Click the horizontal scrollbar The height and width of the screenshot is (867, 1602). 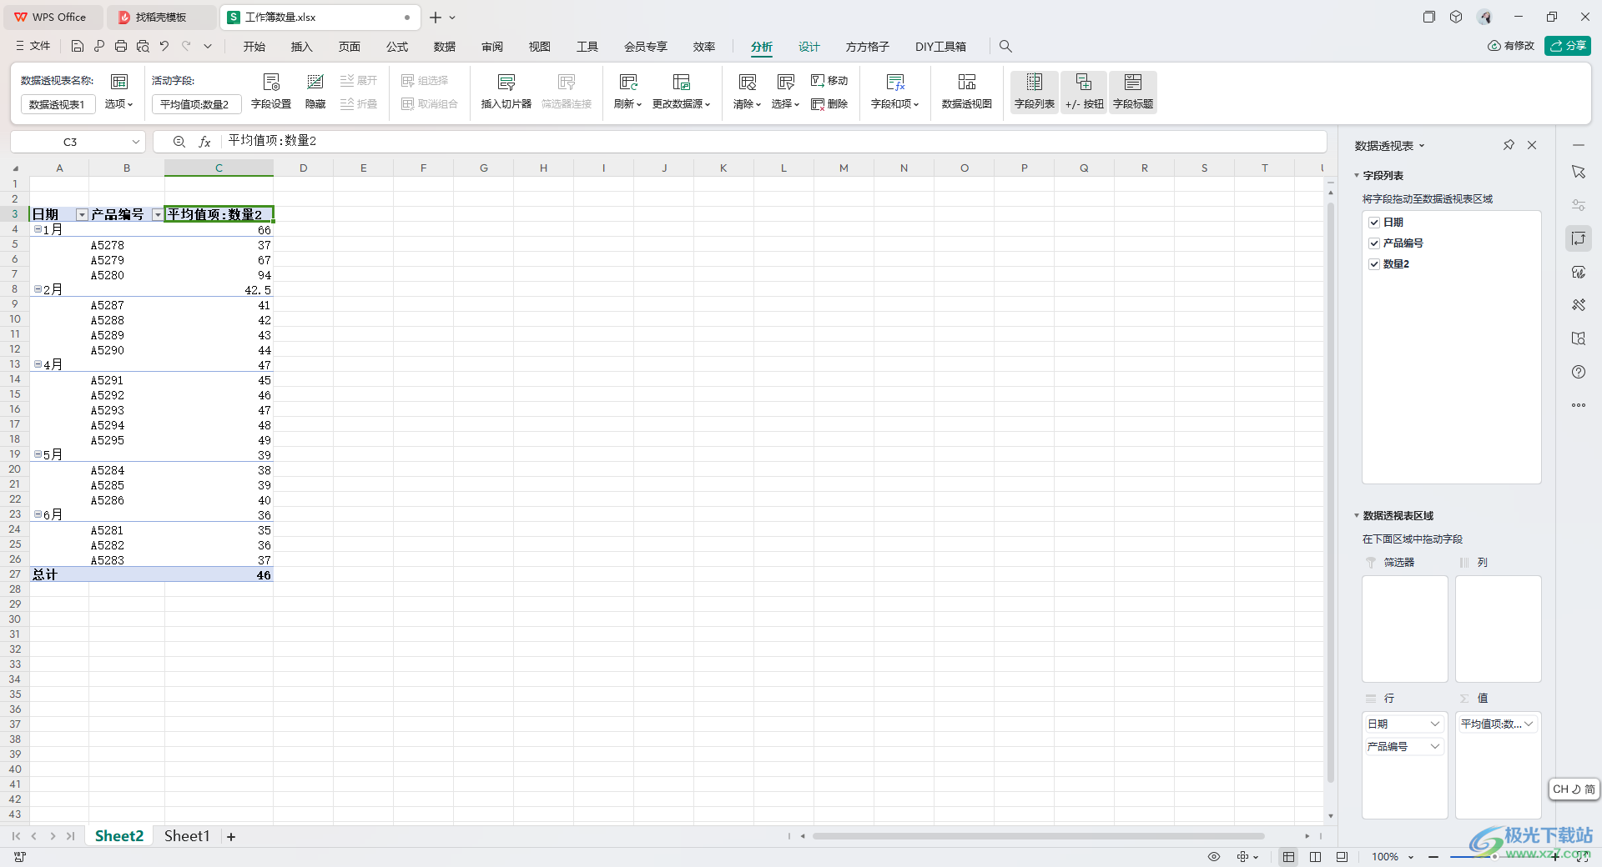(x=1038, y=836)
